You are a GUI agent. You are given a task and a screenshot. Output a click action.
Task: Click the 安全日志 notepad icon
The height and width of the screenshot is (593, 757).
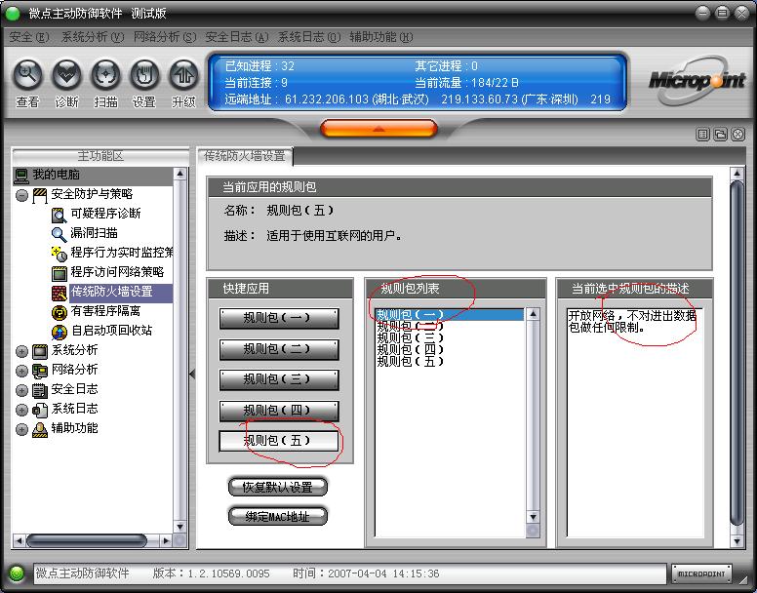pyautogui.click(x=40, y=390)
